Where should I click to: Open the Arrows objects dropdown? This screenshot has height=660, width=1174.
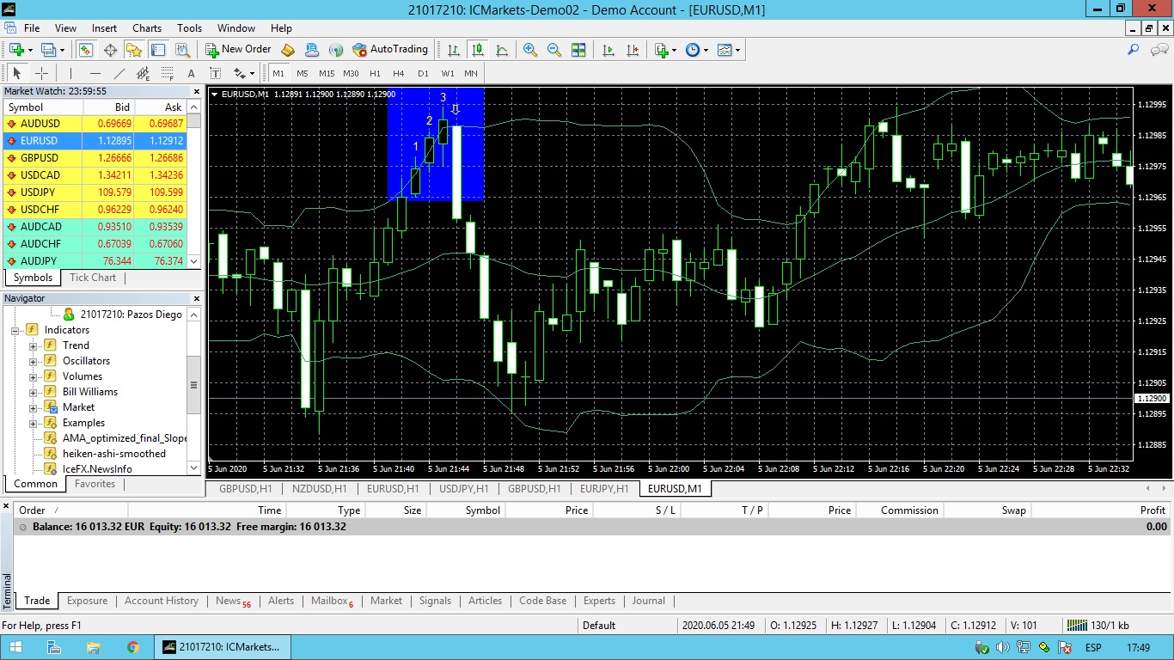pyautogui.click(x=244, y=74)
